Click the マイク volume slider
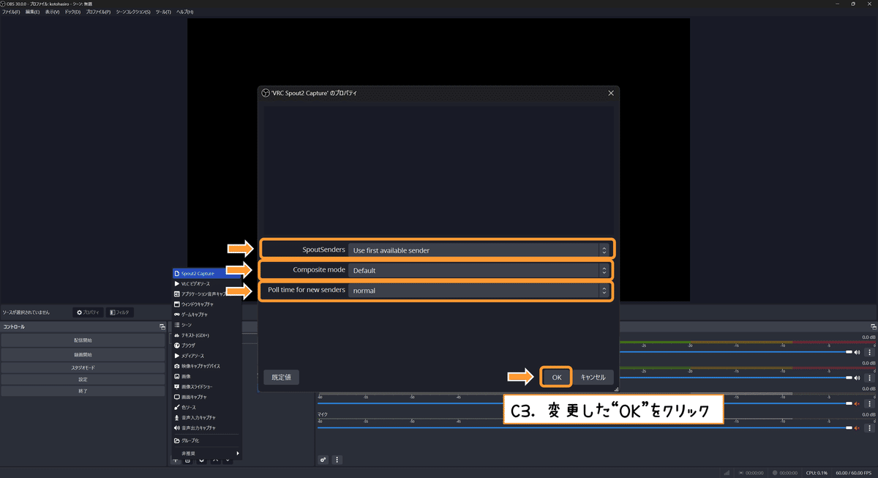The width and height of the screenshot is (878, 478). pyautogui.click(x=585, y=427)
